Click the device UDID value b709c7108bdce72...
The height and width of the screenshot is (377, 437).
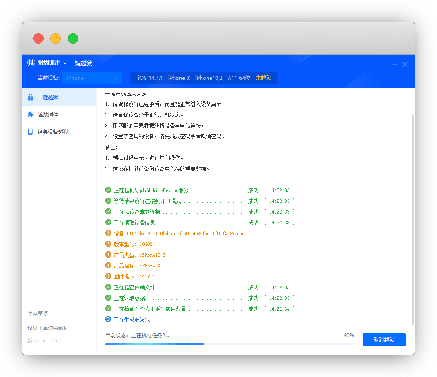[x=192, y=233]
